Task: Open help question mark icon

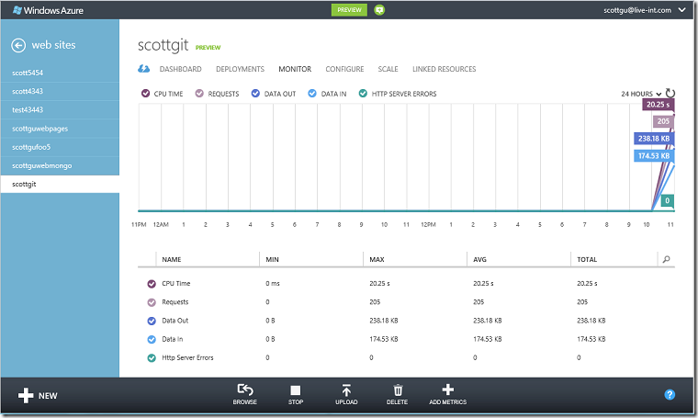Action: [670, 395]
